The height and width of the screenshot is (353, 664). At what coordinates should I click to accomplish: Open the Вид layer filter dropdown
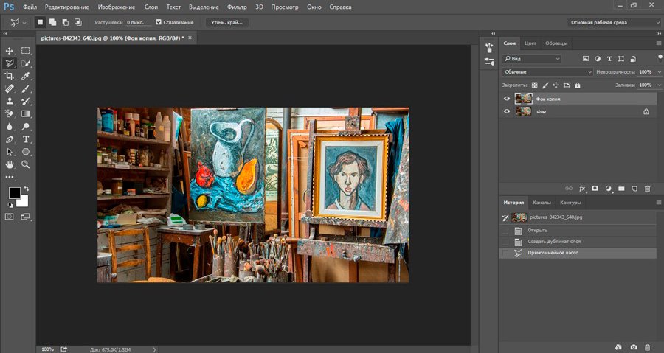(532, 58)
